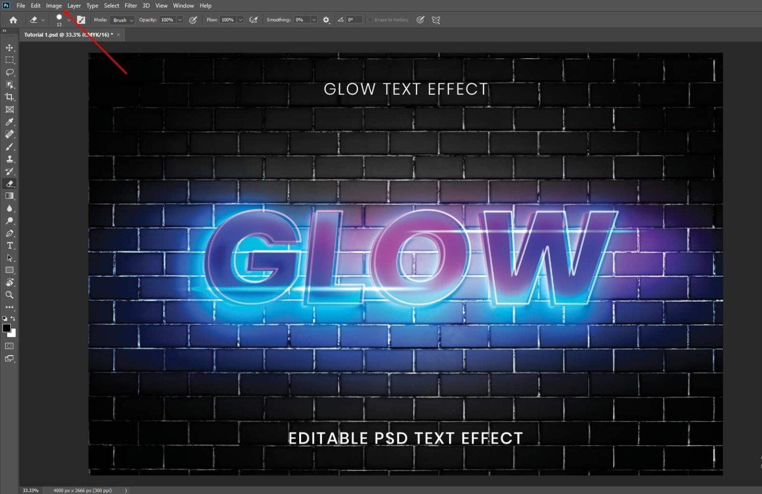762x494 pixels.
Task: Select the Pen tool
Action: click(9, 233)
